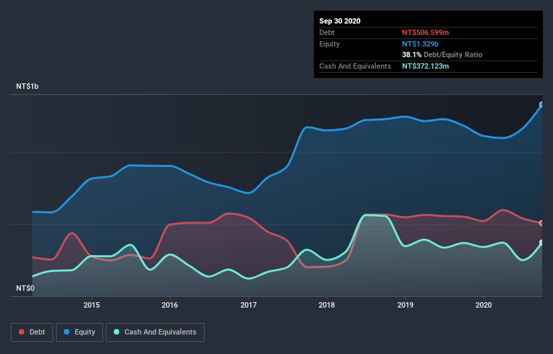The width and height of the screenshot is (553, 354).
Task: Click the blue Equity legend dot
Action: coord(67,332)
